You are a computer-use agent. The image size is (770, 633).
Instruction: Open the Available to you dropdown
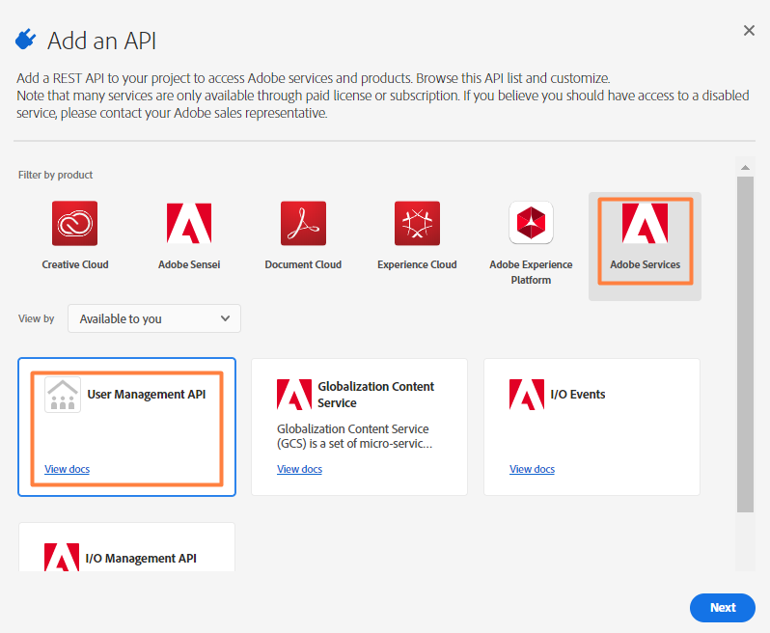click(154, 318)
